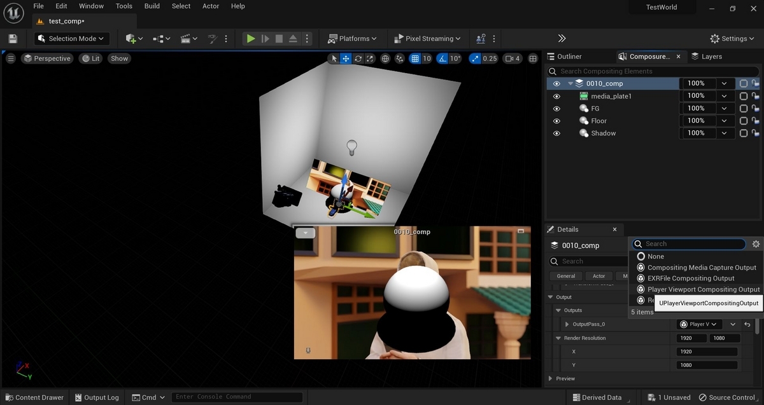764x405 pixels.
Task: Open the Selection Mode dropdown
Action: [x=72, y=39]
